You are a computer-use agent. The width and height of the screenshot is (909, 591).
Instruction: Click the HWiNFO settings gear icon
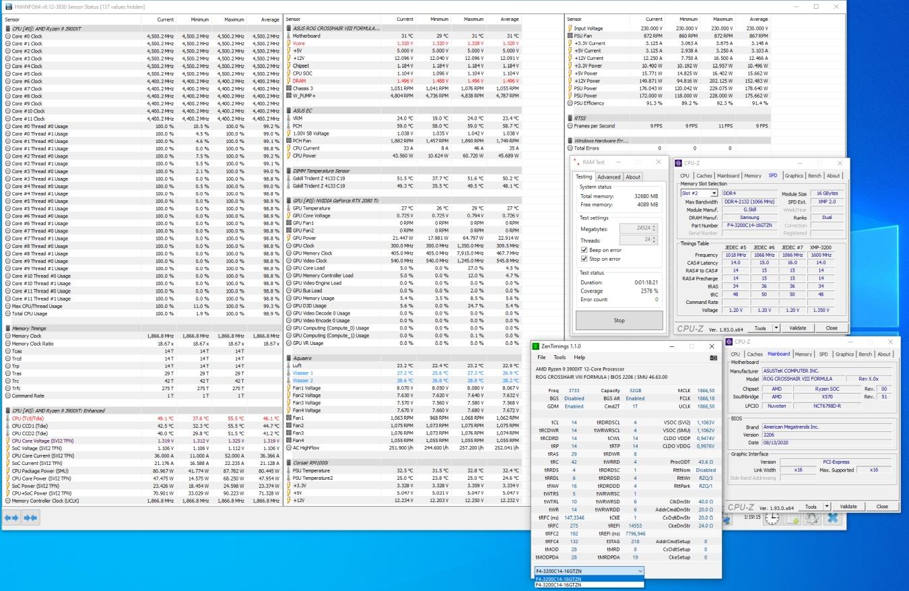pyautogui.click(x=812, y=518)
